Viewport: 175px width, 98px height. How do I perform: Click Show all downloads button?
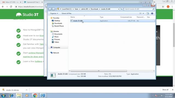click(165, 90)
